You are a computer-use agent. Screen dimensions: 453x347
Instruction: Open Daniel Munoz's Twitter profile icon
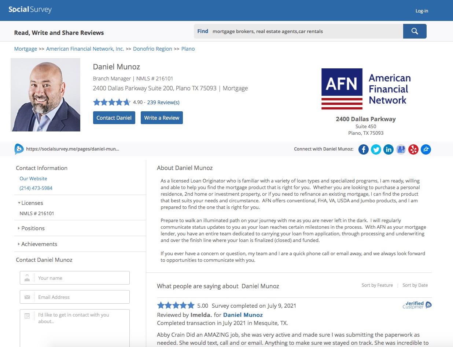(x=376, y=149)
